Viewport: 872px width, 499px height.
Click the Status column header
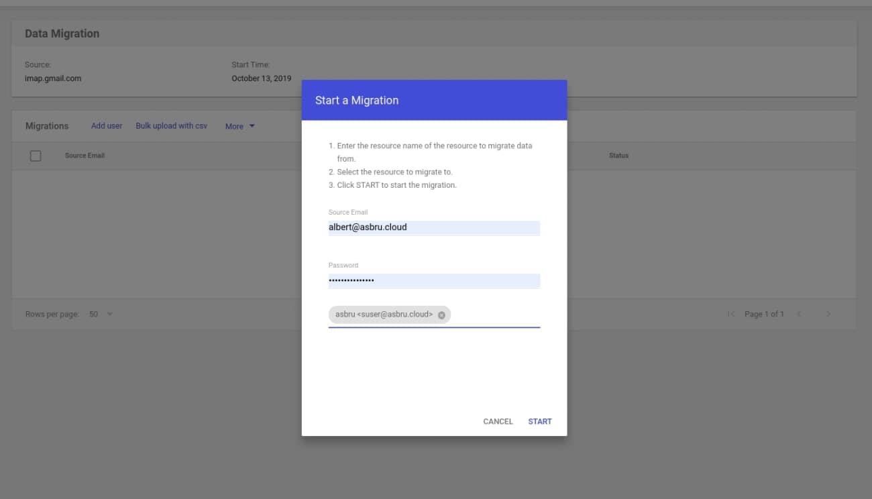tap(618, 155)
